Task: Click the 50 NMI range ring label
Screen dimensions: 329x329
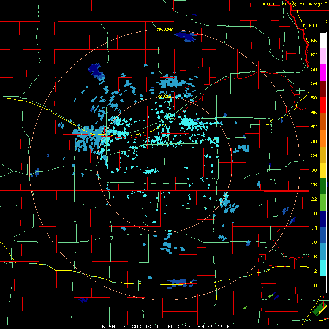Action: tap(164, 97)
